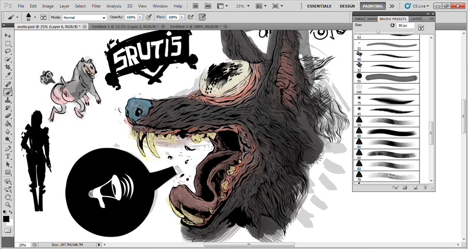
Task: Open the Filter menu
Action: pos(96,6)
